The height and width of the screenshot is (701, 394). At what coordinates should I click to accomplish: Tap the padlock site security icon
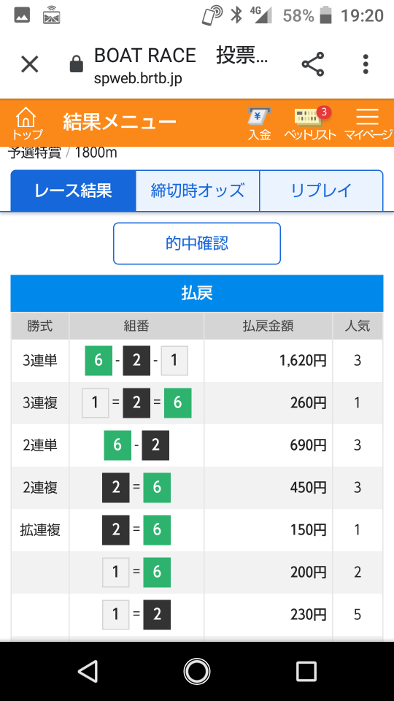[x=77, y=64]
